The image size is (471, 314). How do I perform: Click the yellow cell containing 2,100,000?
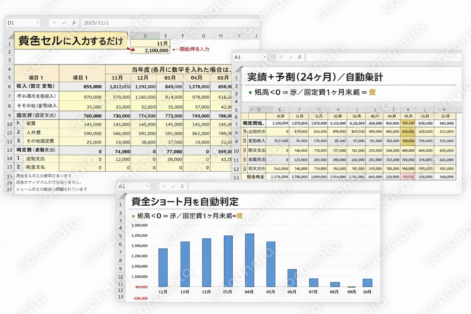pos(150,50)
